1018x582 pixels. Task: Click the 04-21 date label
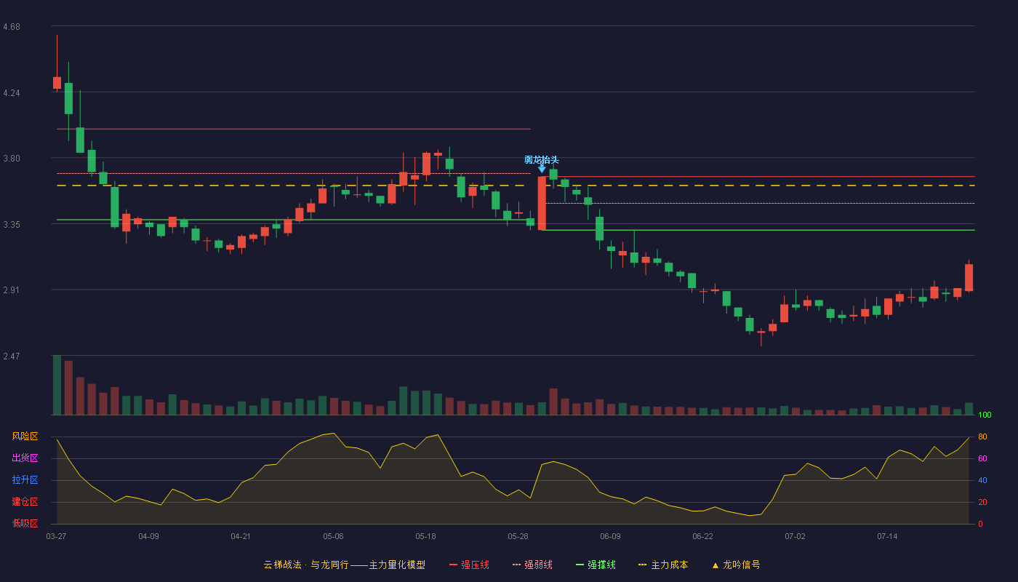(x=241, y=536)
